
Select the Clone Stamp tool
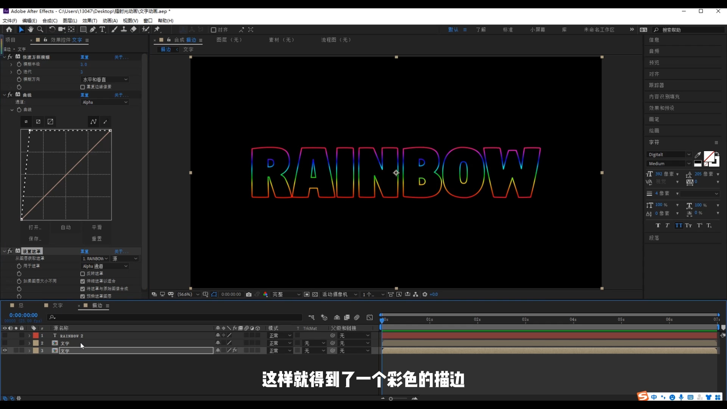tap(124, 30)
